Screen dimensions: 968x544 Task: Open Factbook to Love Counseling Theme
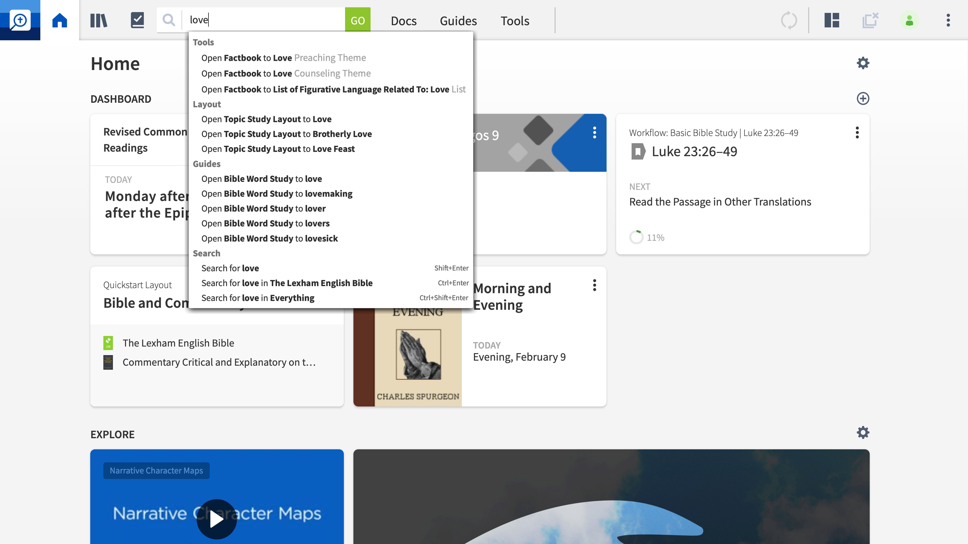coord(331,74)
